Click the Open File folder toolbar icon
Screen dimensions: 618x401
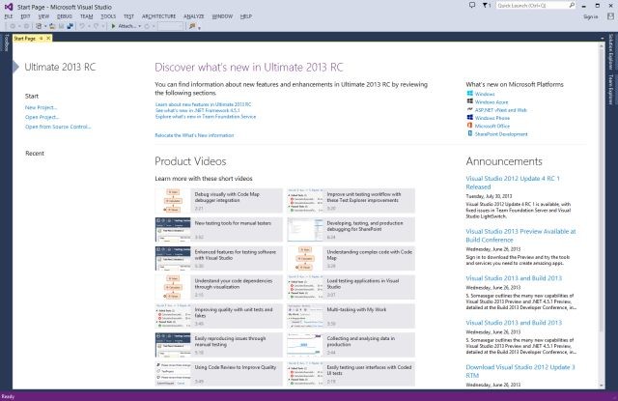[x=52, y=26]
